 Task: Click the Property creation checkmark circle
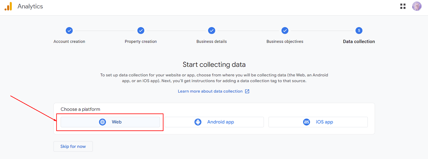coord(141,30)
